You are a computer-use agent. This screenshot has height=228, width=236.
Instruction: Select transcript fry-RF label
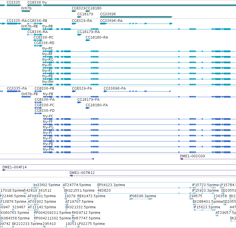47,54
